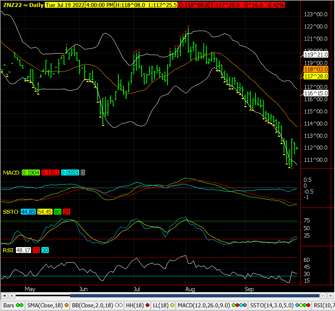This screenshot has width=335, height=311.
Task: Click the orange 118^02.0 price marker
Action: (x=315, y=69)
